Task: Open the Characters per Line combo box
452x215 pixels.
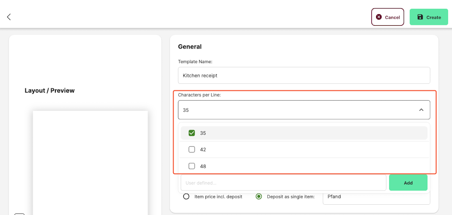Action: [x=304, y=110]
